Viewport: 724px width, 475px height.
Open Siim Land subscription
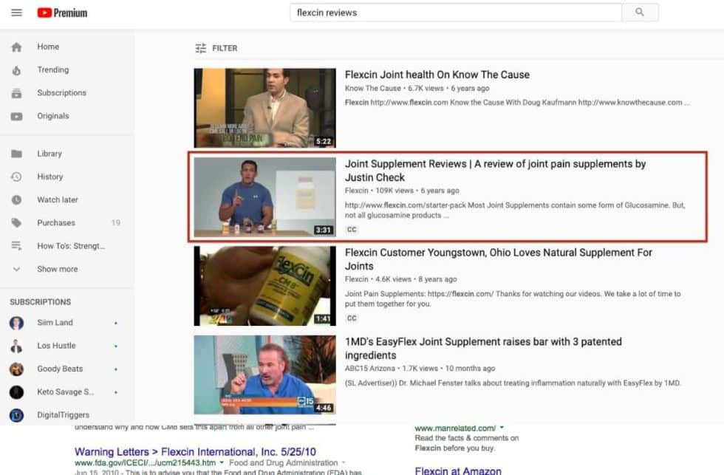(55, 323)
